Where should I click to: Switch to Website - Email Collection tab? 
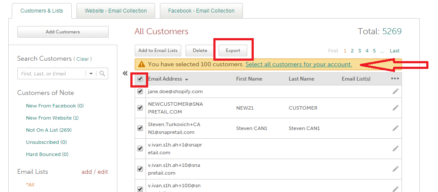coord(116,11)
